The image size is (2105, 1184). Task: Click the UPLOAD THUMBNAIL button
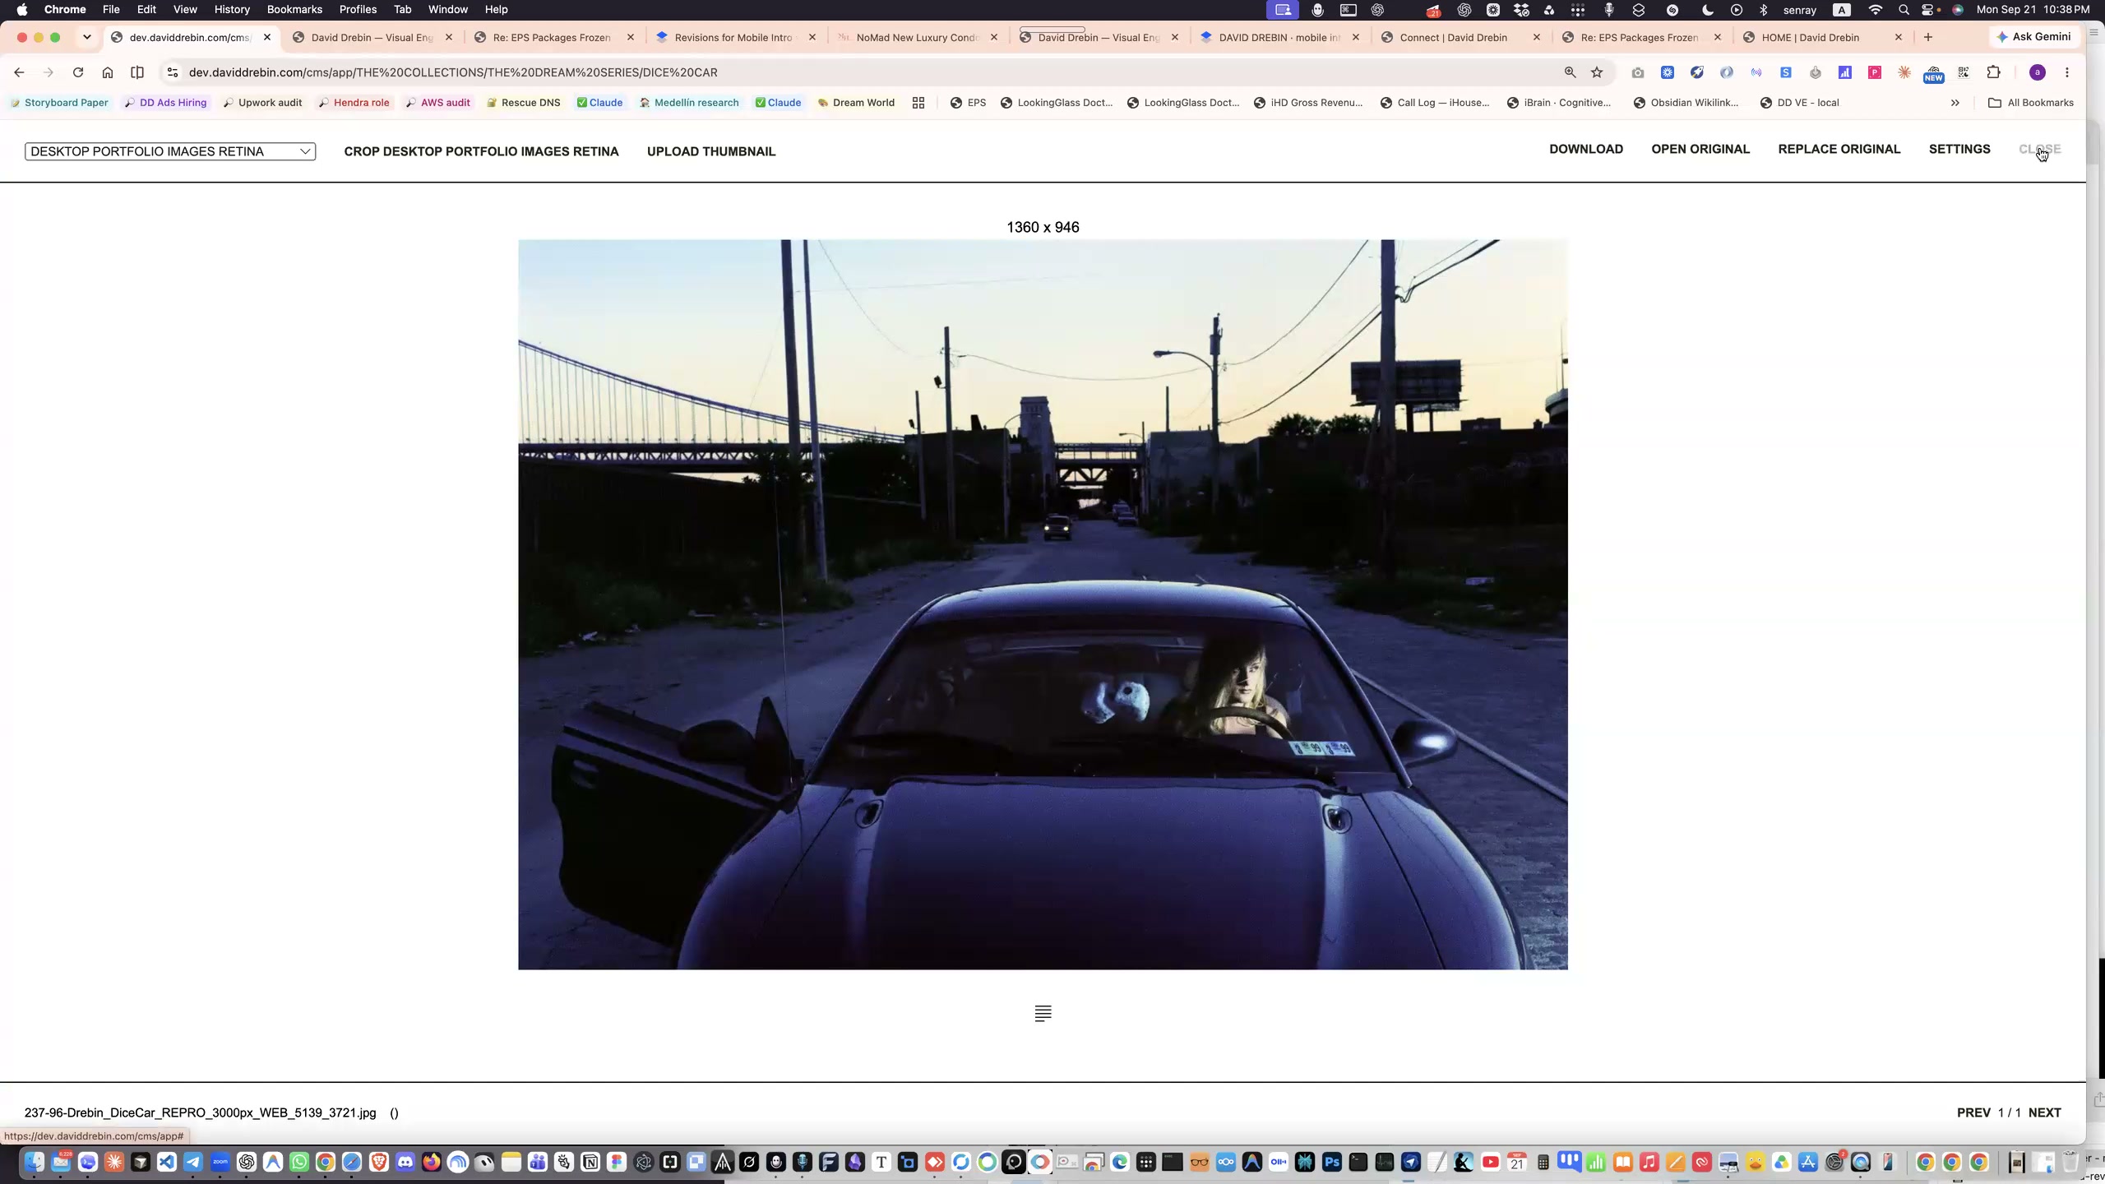(x=711, y=151)
